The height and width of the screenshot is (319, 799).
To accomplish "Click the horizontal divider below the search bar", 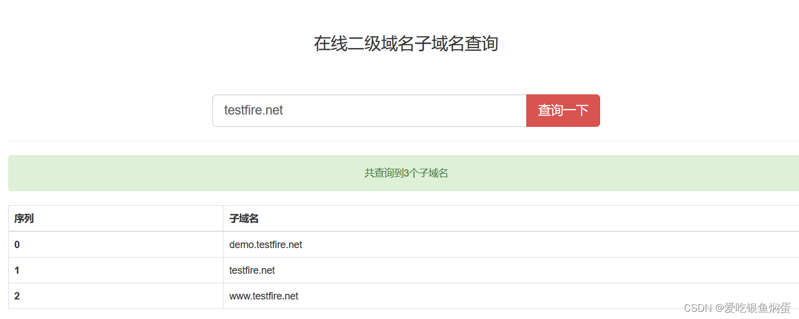I will tap(403, 141).
